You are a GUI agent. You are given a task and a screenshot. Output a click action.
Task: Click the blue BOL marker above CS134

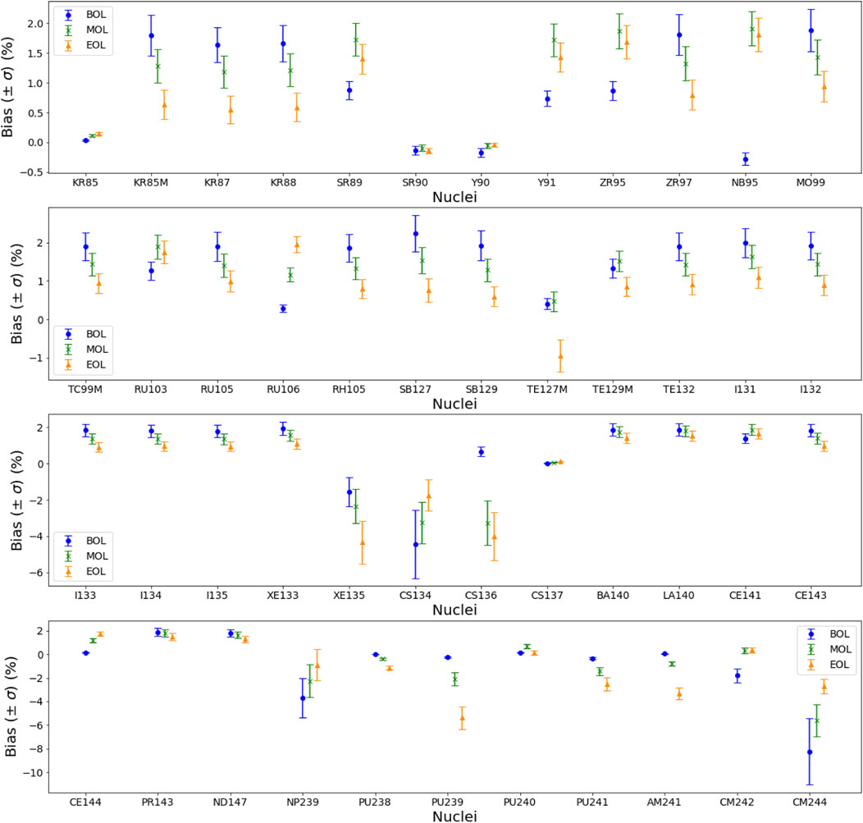(416, 545)
